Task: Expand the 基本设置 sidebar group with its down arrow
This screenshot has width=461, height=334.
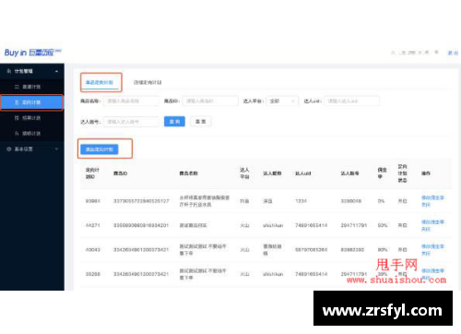Action: pyautogui.click(x=56, y=149)
